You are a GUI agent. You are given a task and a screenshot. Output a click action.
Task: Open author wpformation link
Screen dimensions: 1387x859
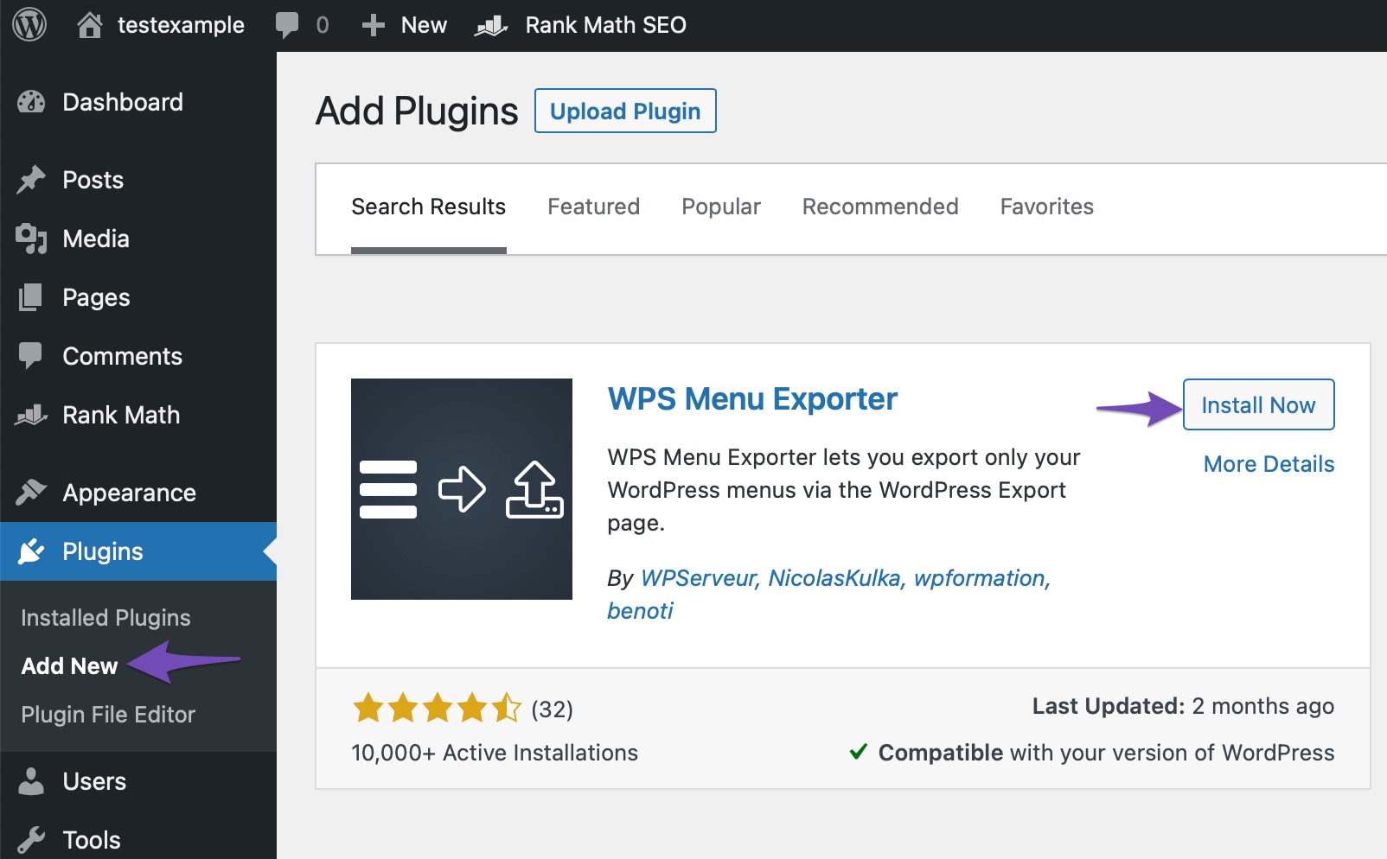coord(982,578)
